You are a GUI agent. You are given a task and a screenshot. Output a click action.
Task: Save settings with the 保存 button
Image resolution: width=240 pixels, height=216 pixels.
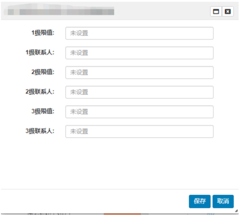point(200,201)
